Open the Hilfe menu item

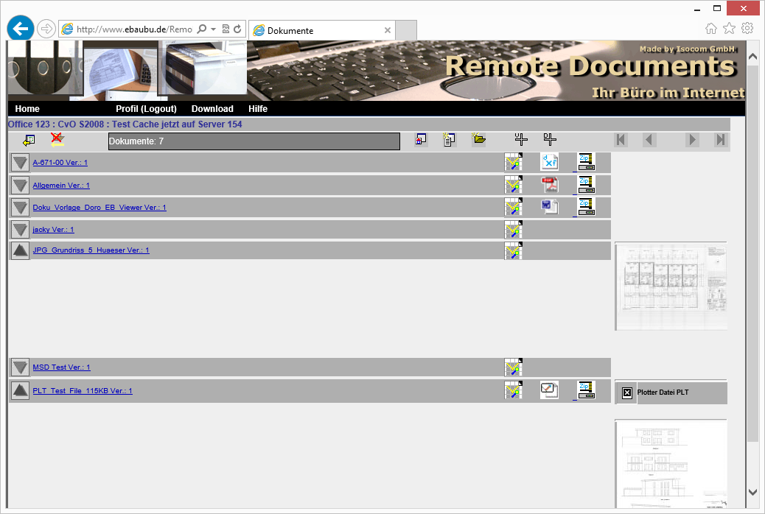[258, 109]
